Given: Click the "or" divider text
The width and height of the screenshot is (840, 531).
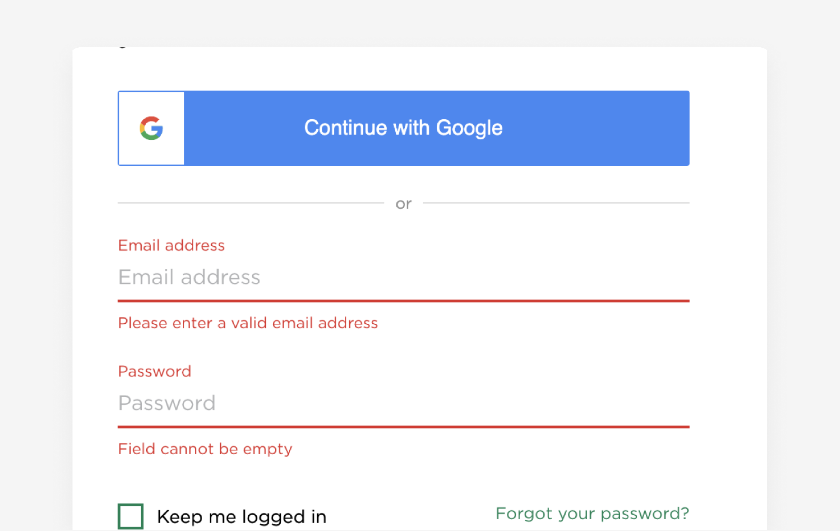Looking at the screenshot, I should (403, 204).
